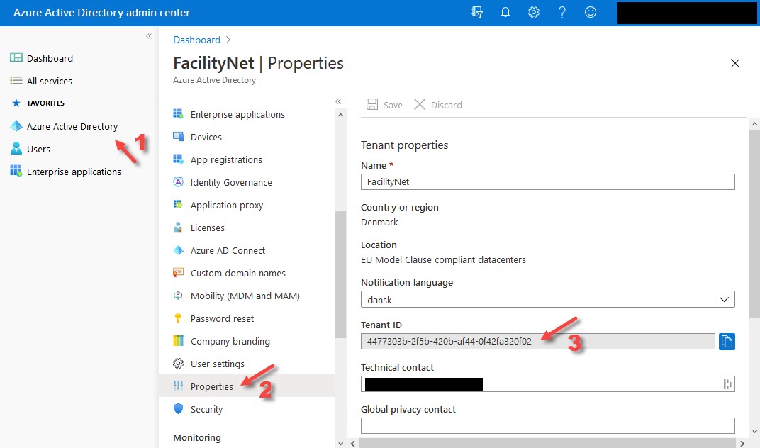Click the Users person icon
Screen dimensions: 760x448
(x=16, y=148)
